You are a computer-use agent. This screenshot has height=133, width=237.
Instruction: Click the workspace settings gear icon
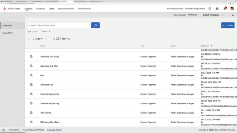coord(233,15)
